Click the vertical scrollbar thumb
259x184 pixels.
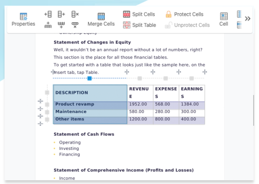coord(254,110)
